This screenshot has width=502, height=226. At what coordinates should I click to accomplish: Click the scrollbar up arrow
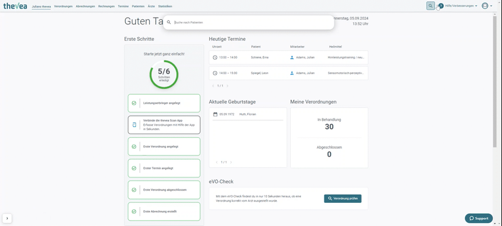495,14
